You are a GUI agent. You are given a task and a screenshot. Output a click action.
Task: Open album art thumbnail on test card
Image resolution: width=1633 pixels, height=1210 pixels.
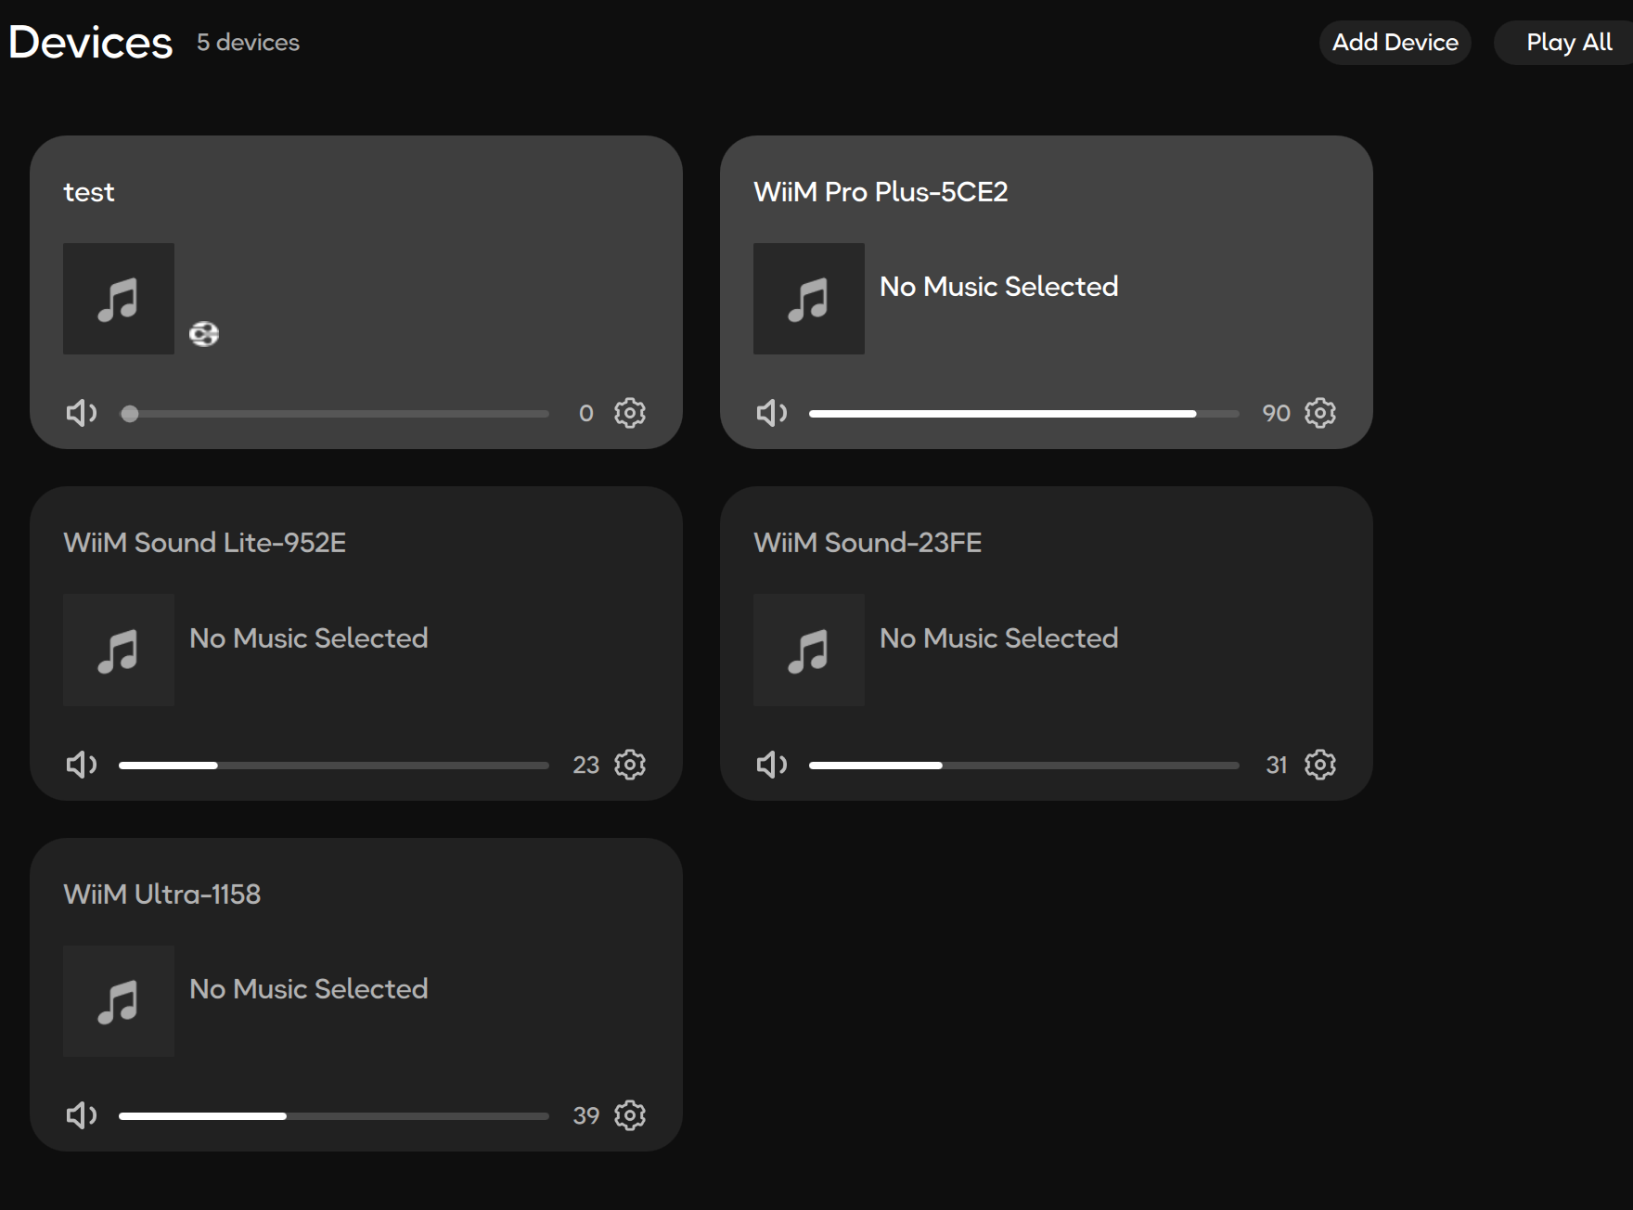(x=119, y=299)
